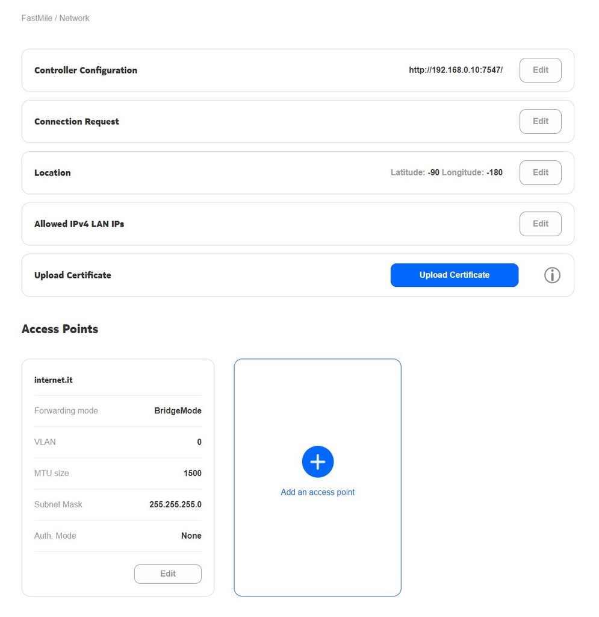
Task: Click the Access Points section heading
Action: (x=60, y=329)
